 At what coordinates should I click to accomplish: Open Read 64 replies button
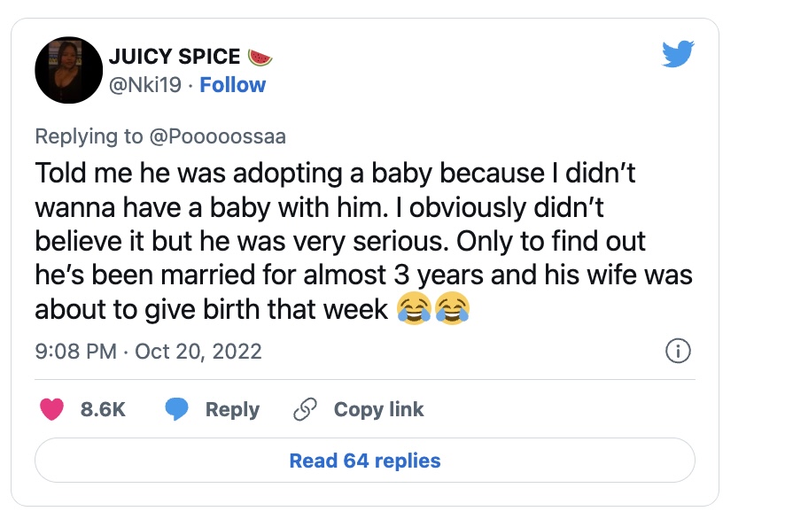click(364, 461)
